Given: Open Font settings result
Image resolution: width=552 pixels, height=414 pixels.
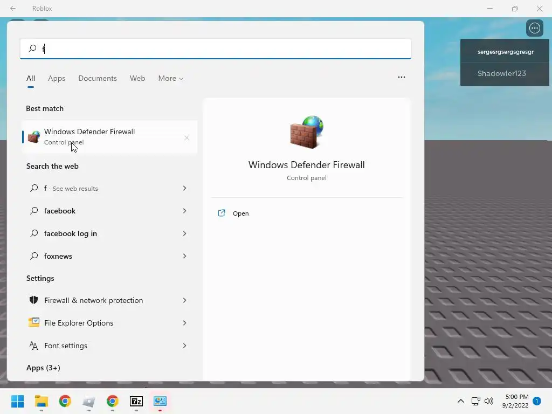Looking at the screenshot, I should point(109,346).
